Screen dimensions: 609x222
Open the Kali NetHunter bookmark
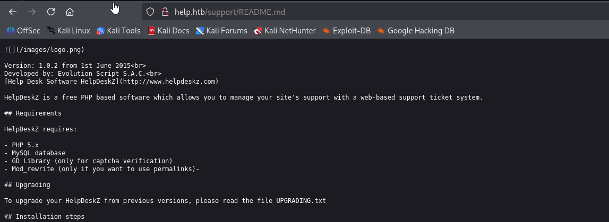click(285, 31)
